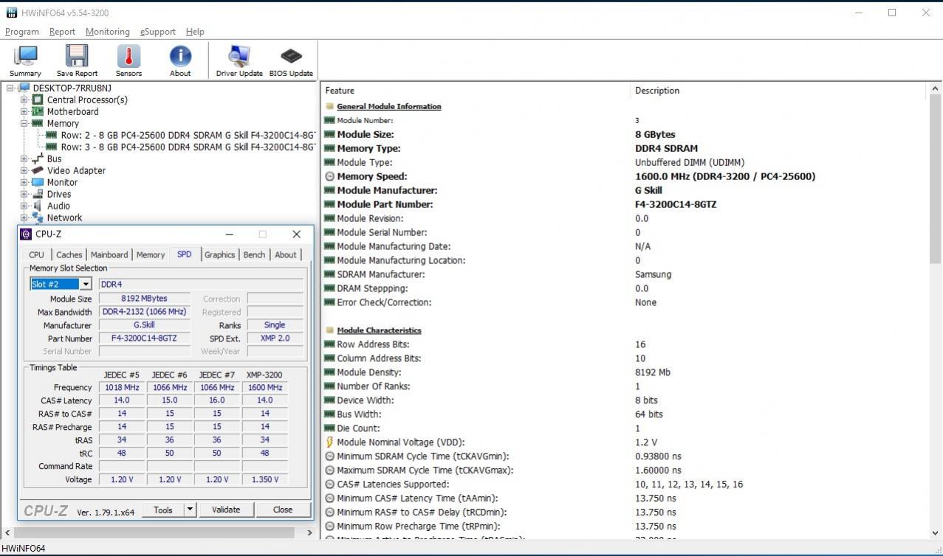Launch the Driver Update icon
The height and width of the screenshot is (556, 943).
point(239,58)
